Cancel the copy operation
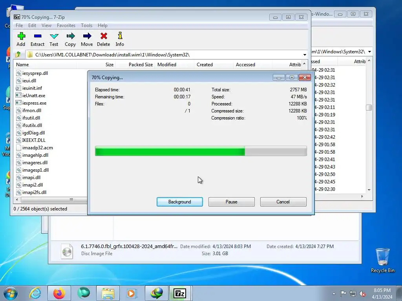 pyautogui.click(x=283, y=202)
